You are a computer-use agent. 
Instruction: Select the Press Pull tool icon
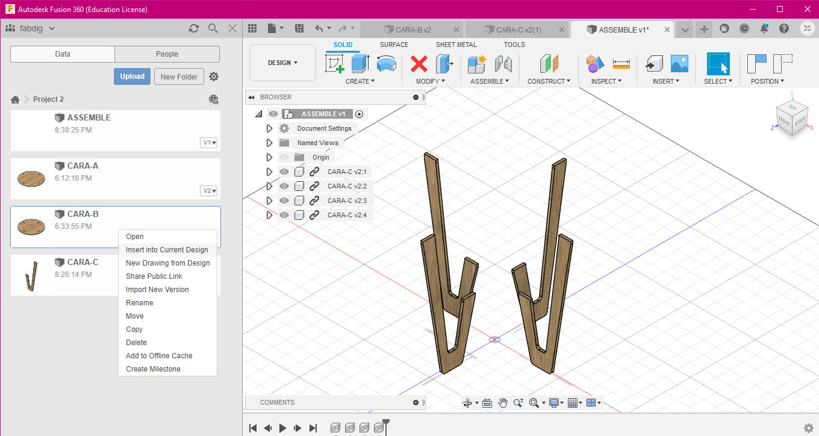pos(444,63)
